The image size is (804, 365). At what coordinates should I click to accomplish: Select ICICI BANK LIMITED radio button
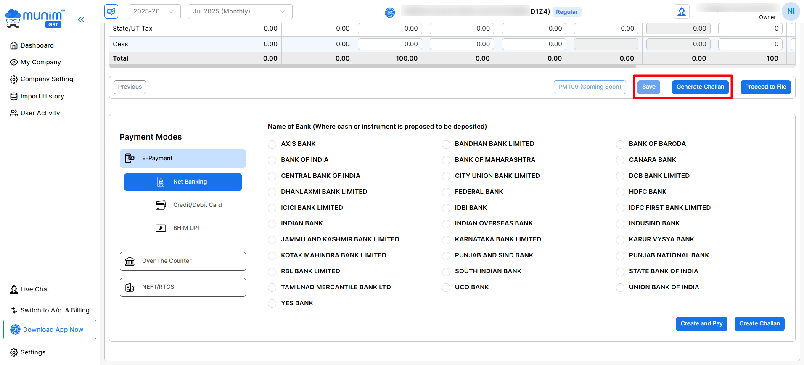[x=272, y=208]
